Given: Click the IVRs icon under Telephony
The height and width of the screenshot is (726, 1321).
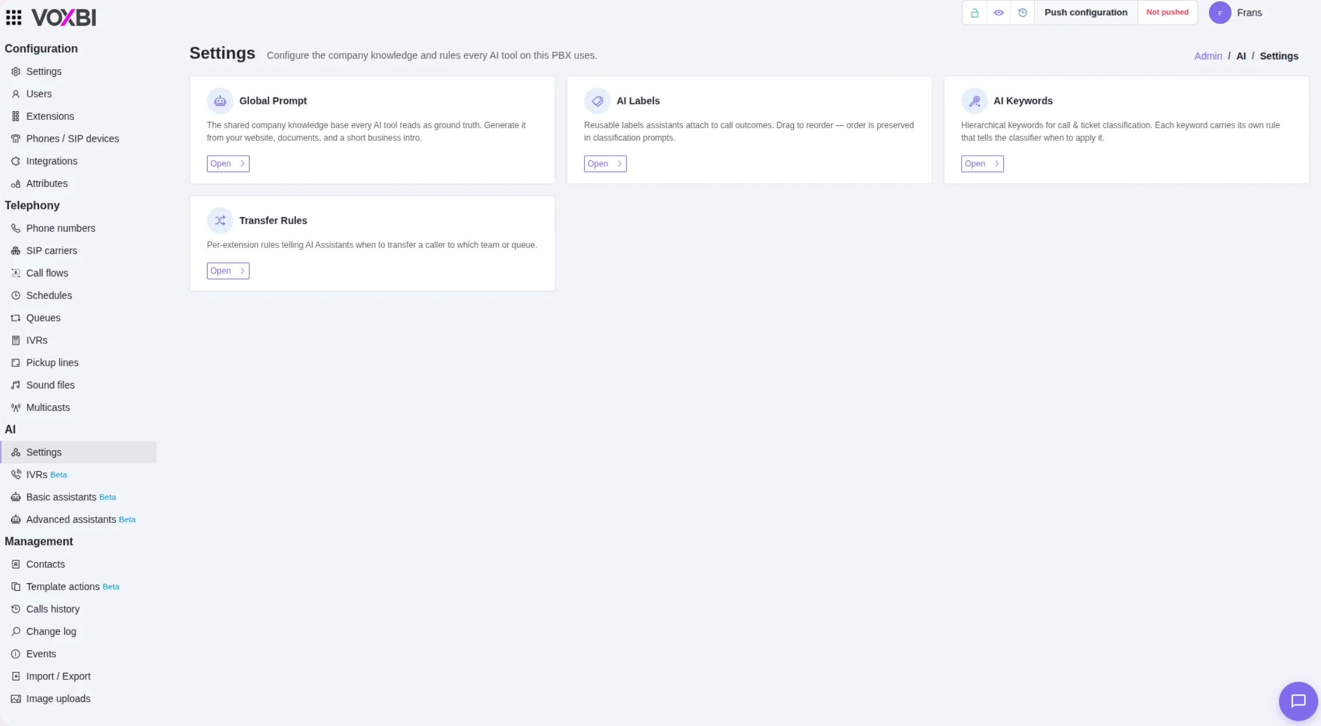Looking at the screenshot, I should pyautogui.click(x=16, y=341).
